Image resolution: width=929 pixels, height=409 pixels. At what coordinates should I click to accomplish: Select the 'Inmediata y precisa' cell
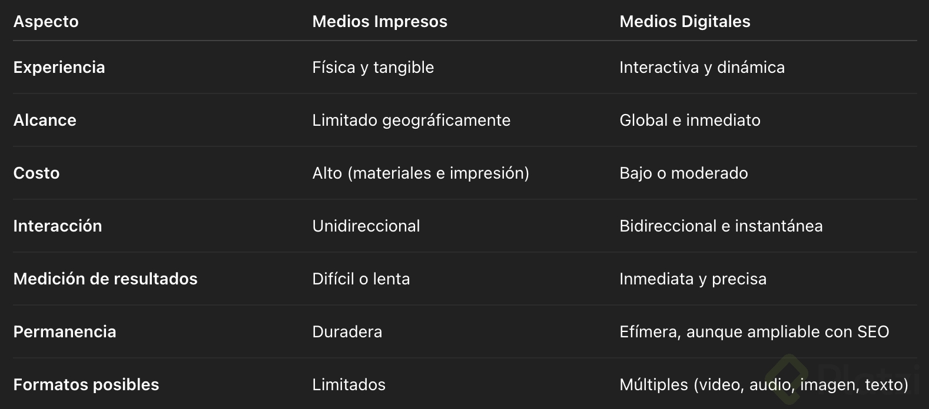coord(692,279)
